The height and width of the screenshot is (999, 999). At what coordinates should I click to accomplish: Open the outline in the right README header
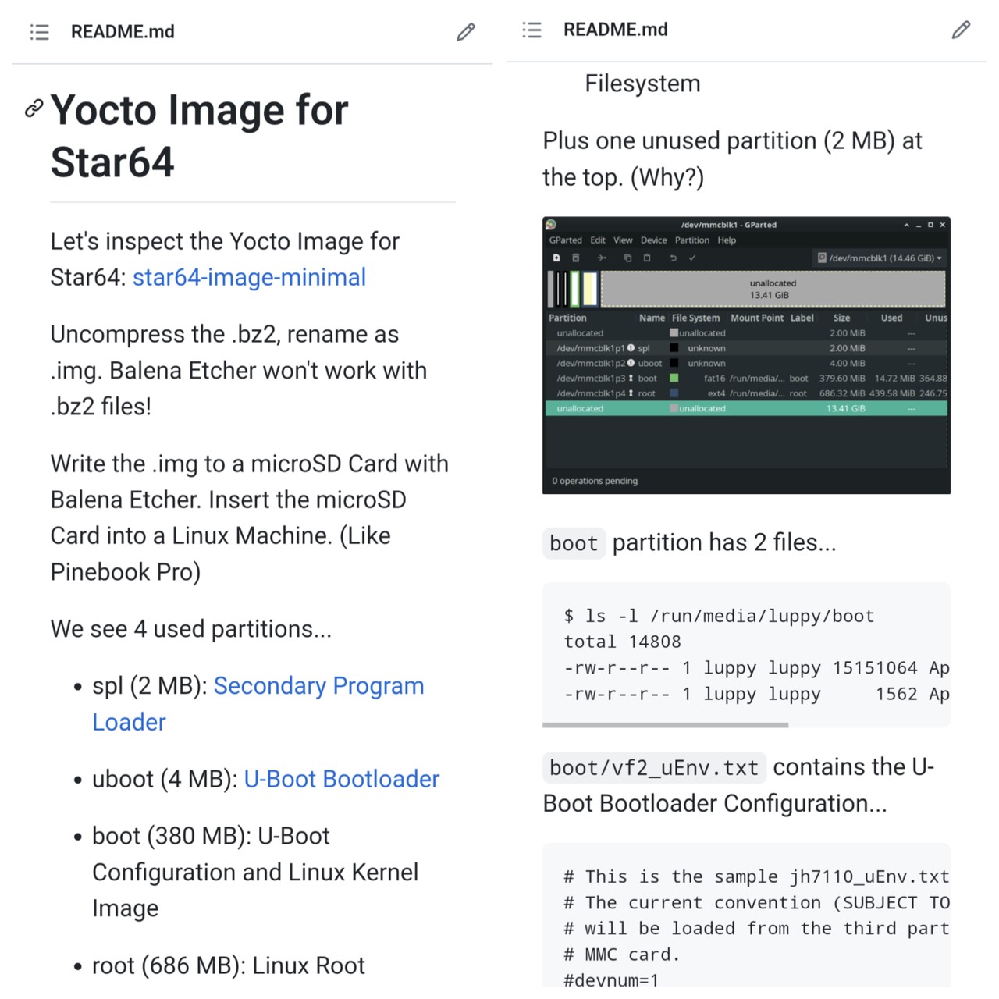(x=532, y=30)
